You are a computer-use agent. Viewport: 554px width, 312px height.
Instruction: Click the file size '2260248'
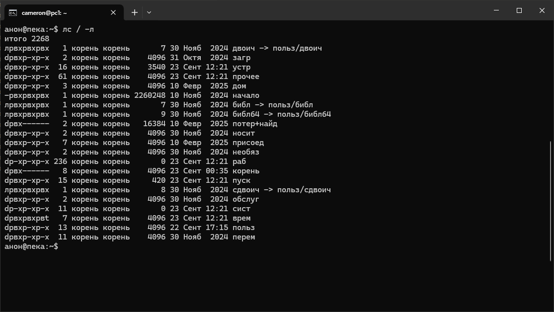tap(150, 95)
